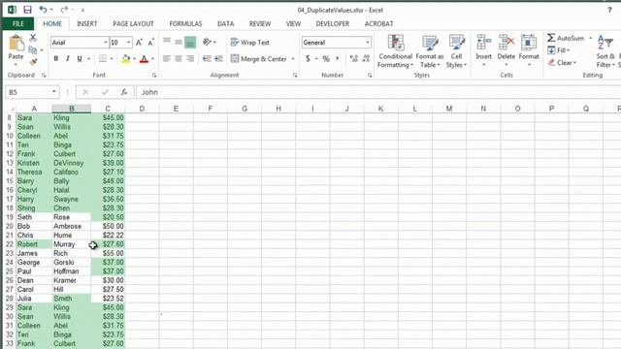The image size is (621, 349).
Task: Open the Font dialog launcher
Action: (154, 76)
